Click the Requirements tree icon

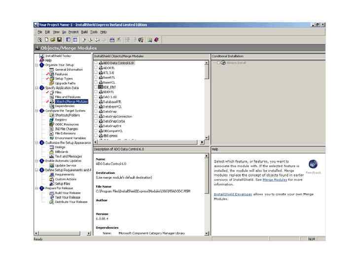point(52,174)
